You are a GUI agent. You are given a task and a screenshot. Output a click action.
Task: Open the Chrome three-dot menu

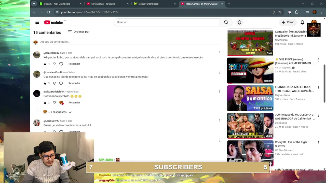(321, 12)
